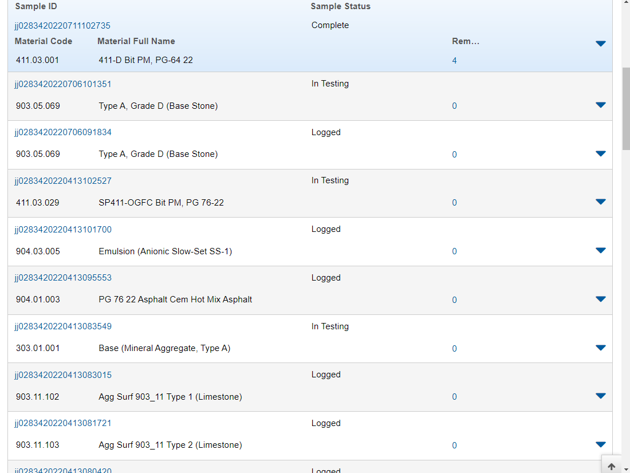Open sample jj0283420220413101700

click(62, 230)
